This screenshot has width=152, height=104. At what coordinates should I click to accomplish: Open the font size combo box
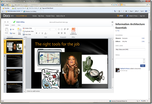tap(53, 29)
